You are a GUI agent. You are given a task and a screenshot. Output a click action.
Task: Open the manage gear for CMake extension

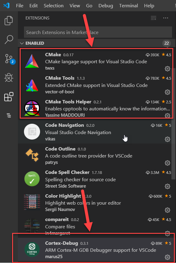[168, 69]
